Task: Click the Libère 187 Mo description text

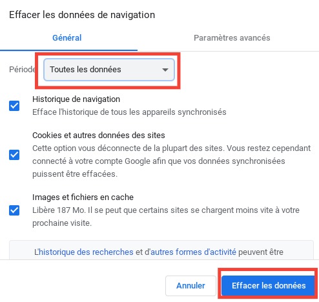Action: (166, 217)
